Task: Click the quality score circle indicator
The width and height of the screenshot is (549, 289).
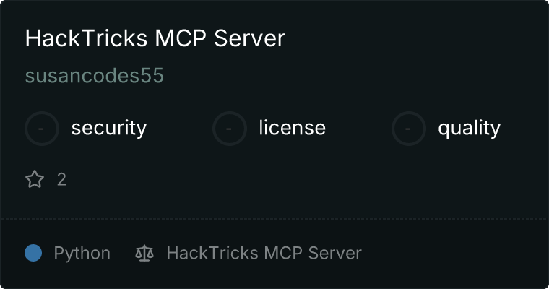Action: coord(409,129)
